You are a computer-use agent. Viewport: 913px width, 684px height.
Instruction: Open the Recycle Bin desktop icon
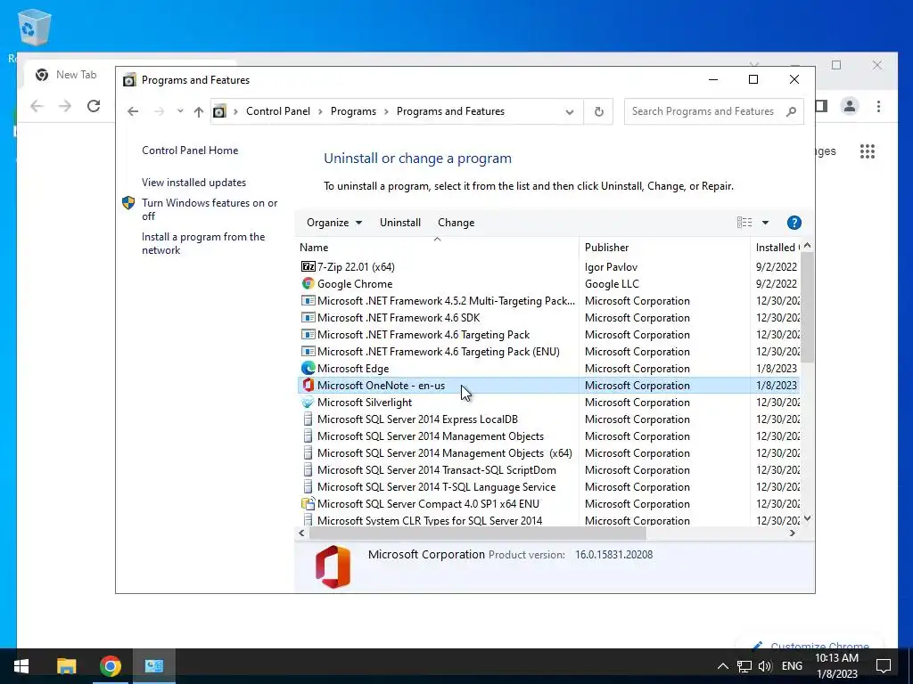coord(34,28)
